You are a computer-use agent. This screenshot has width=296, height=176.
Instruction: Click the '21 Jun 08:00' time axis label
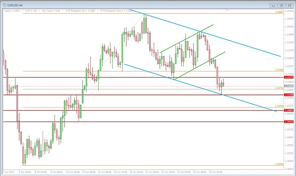(x=152, y=172)
